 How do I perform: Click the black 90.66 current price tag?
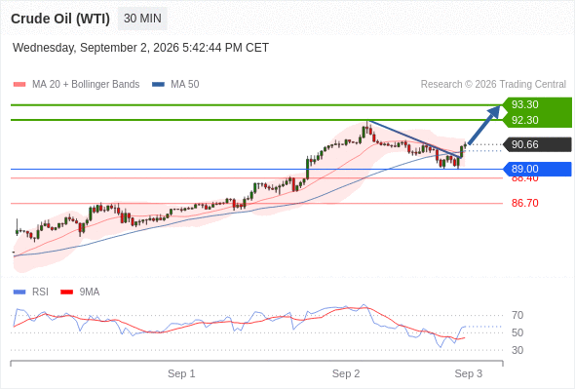[537, 144]
